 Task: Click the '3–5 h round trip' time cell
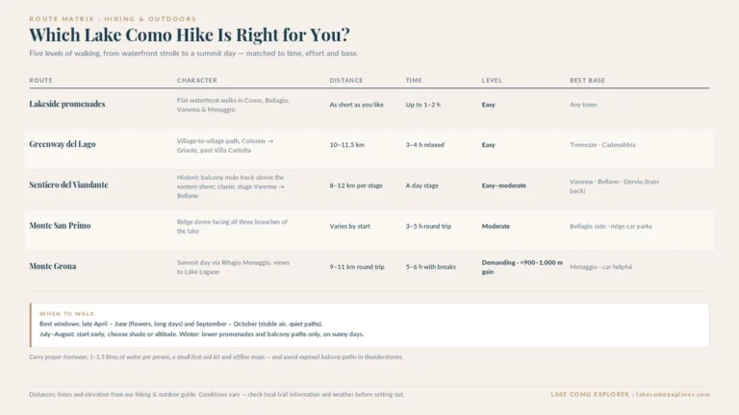pyautogui.click(x=428, y=227)
